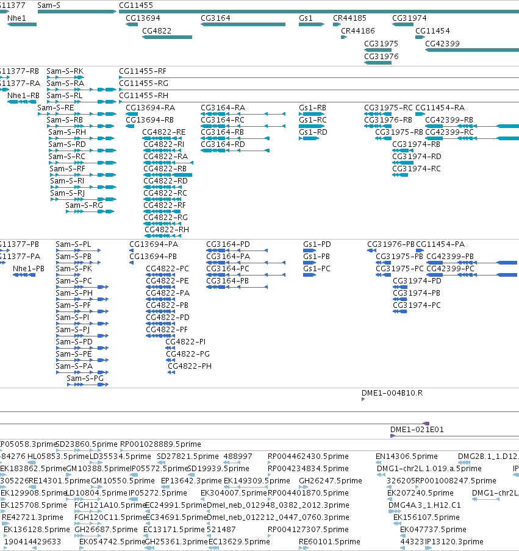This screenshot has height=551, width=519.
Task: Click the CG42399 gene label
Action: point(442,44)
